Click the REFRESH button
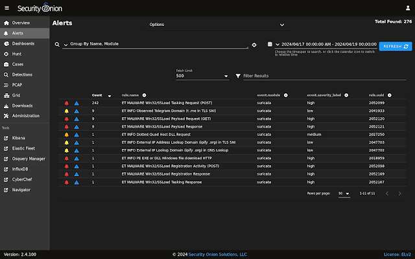The width and height of the screenshot is (415, 259). tap(396, 46)
